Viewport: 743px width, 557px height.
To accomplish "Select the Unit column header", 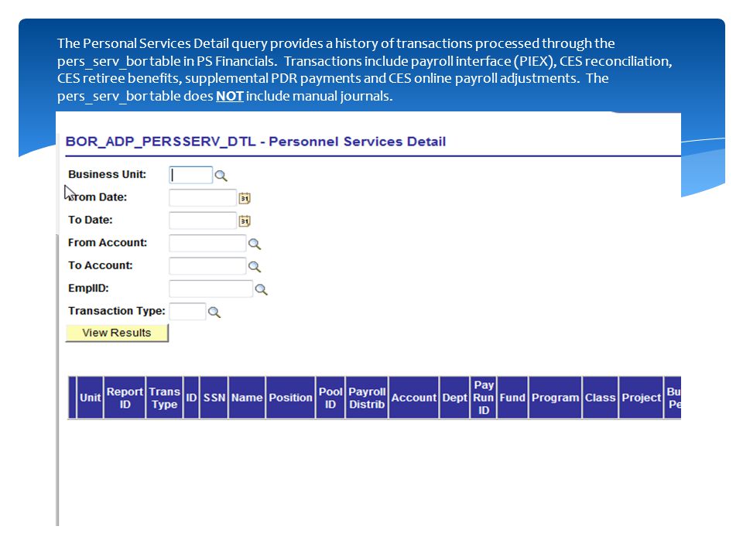I will click(90, 398).
